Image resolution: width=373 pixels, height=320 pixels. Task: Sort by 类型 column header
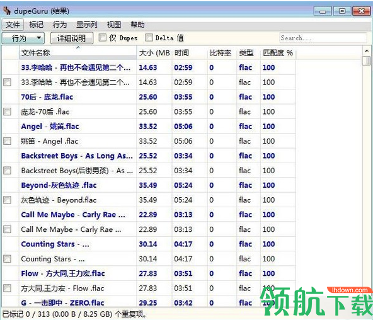249,52
